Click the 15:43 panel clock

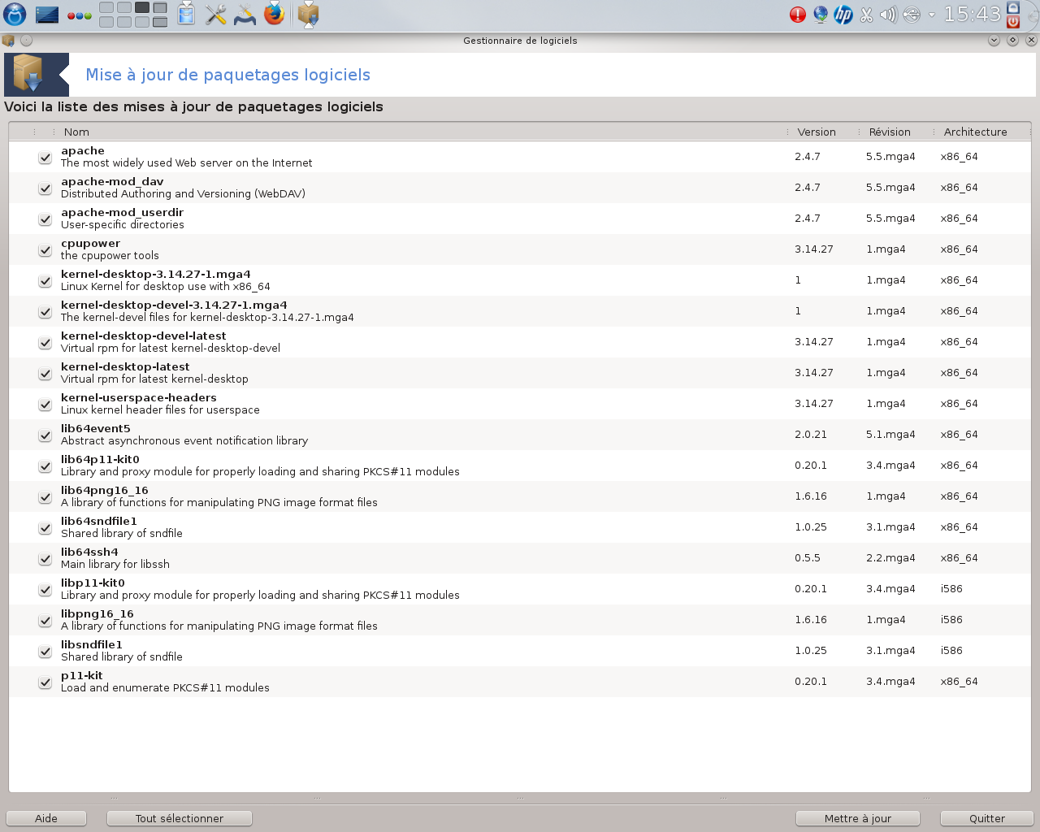(x=972, y=14)
